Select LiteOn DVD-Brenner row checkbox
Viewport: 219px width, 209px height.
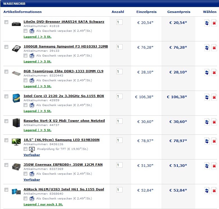click(x=6, y=22)
